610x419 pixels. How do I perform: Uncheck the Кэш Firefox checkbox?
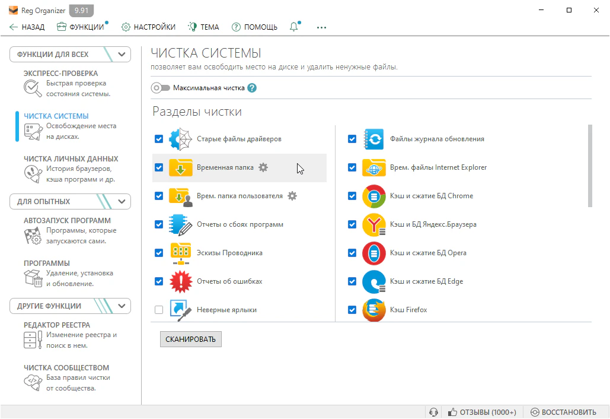(x=352, y=310)
